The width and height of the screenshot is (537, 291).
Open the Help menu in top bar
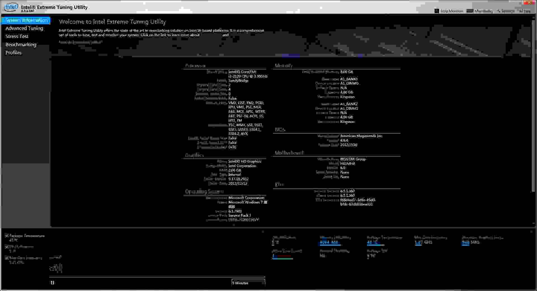(525, 11)
